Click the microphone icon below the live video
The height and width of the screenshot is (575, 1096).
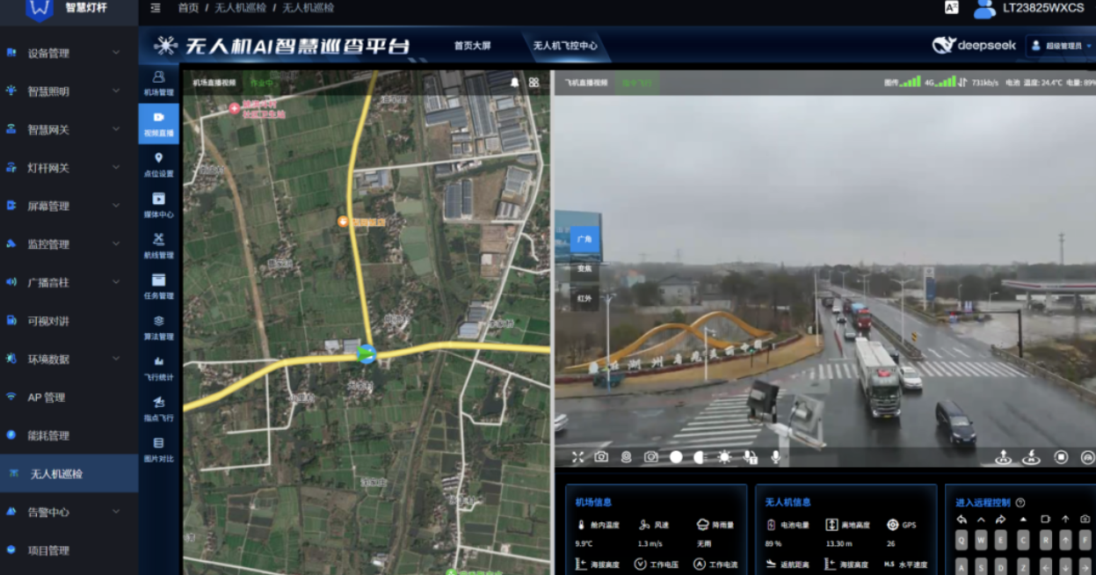coord(777,456)
